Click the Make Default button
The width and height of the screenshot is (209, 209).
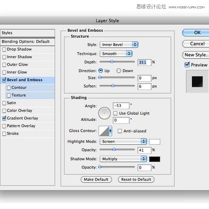96,179
